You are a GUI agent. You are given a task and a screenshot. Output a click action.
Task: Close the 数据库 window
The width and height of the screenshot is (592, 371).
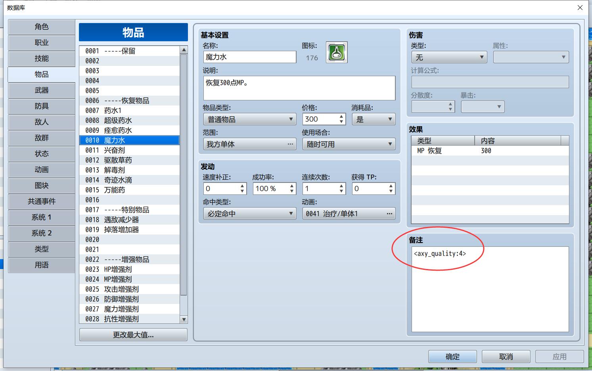[x=580, y=8]
